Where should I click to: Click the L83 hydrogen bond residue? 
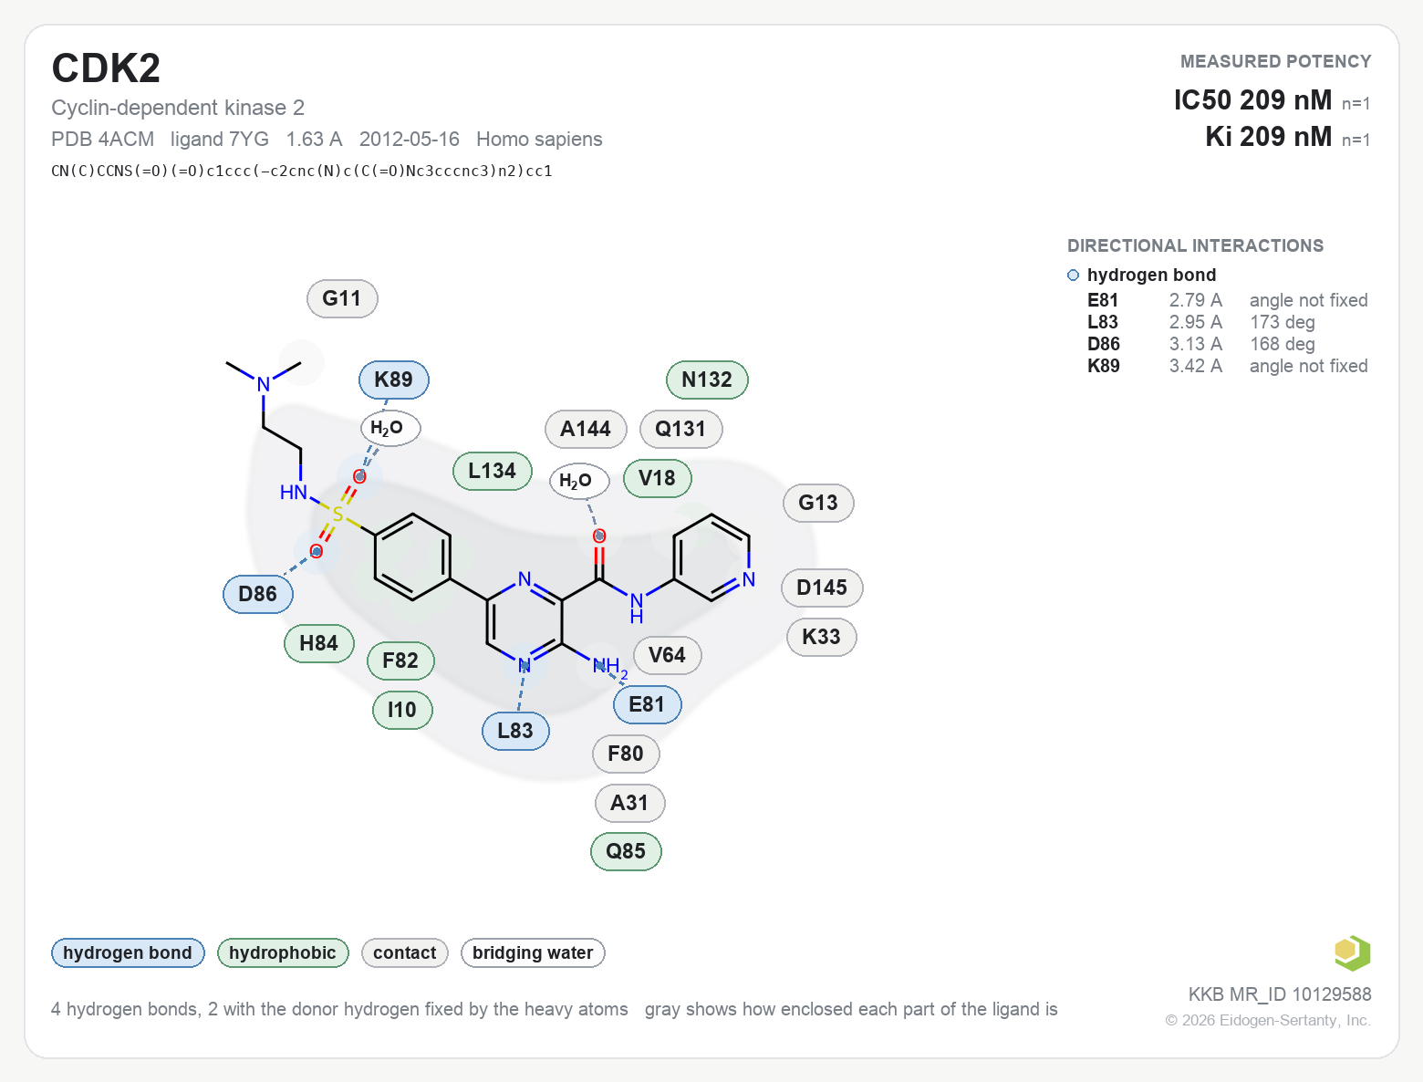515,731
